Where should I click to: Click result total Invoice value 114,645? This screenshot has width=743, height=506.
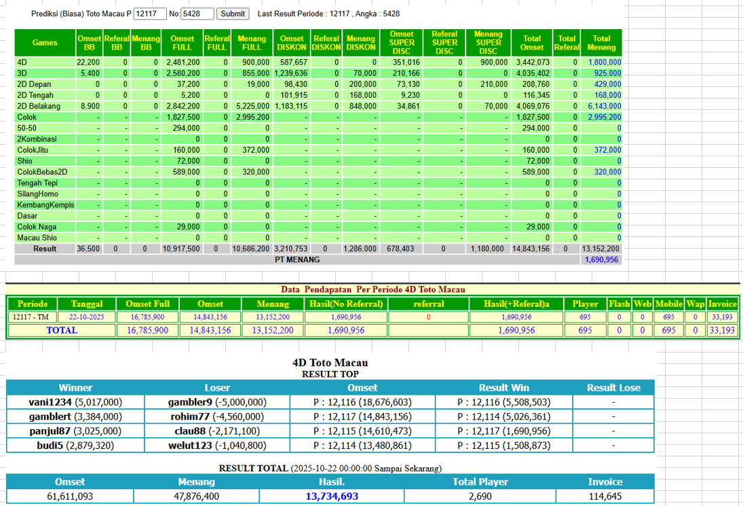pyautogui.click(x=605, y=496)
